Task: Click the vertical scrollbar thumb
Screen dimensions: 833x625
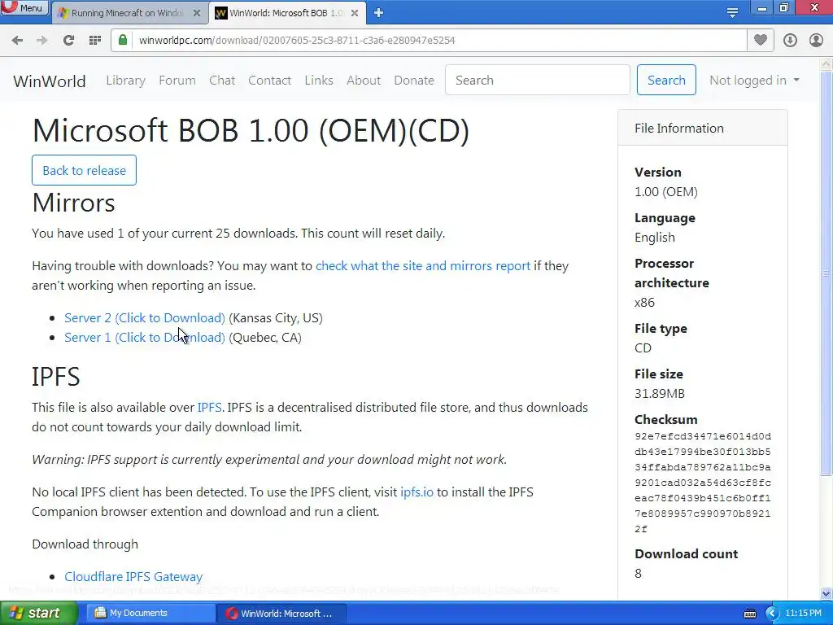Action: point(826,273)
